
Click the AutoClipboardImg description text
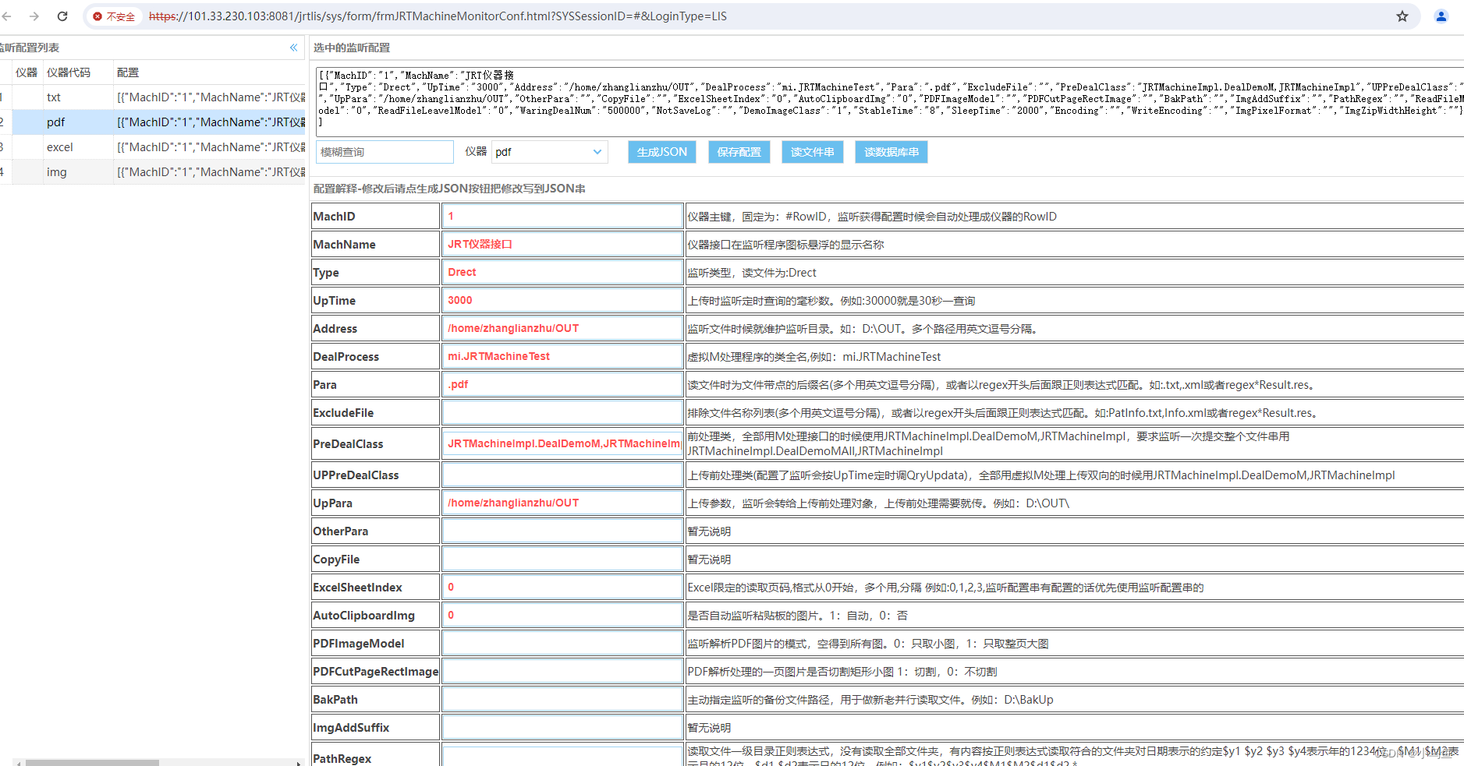797,616
